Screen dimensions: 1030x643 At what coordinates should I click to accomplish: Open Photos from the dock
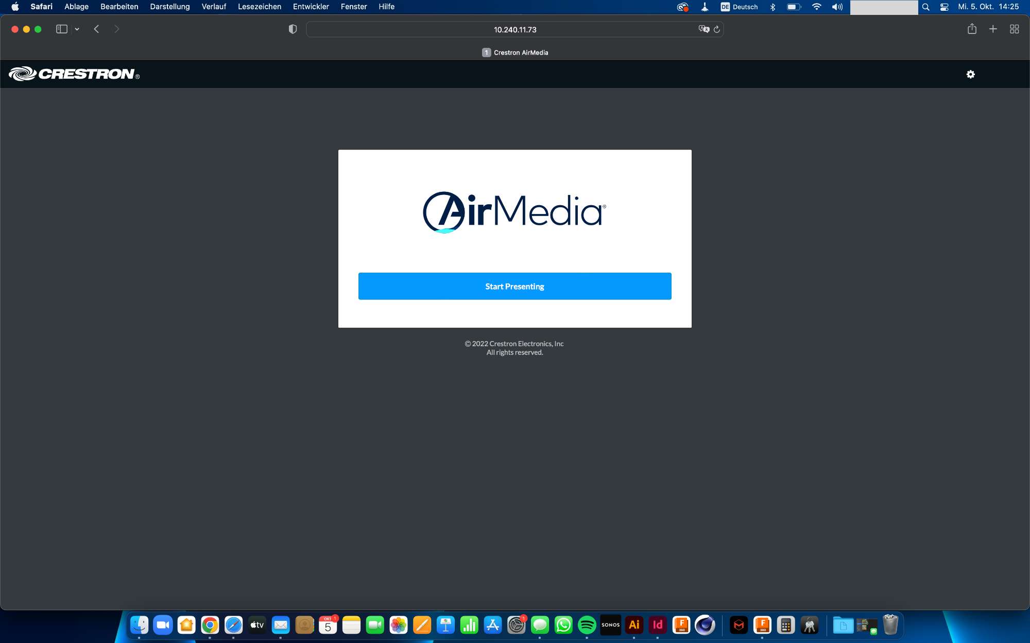point(399,625)
